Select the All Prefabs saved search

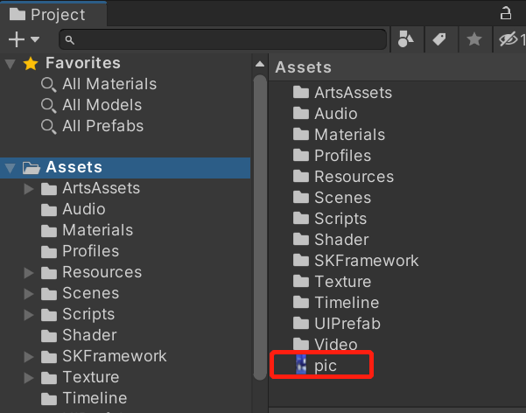pos(102,126)
